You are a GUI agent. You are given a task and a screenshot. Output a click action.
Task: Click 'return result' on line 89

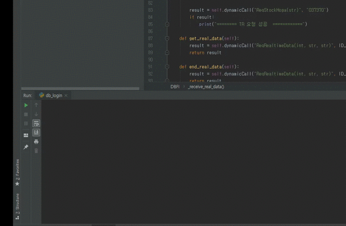[x=205, y=53]
